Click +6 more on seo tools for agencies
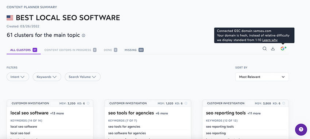 coord(162,114)
